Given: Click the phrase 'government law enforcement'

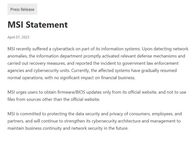Looking at the screenshot, I should (150, 63).
